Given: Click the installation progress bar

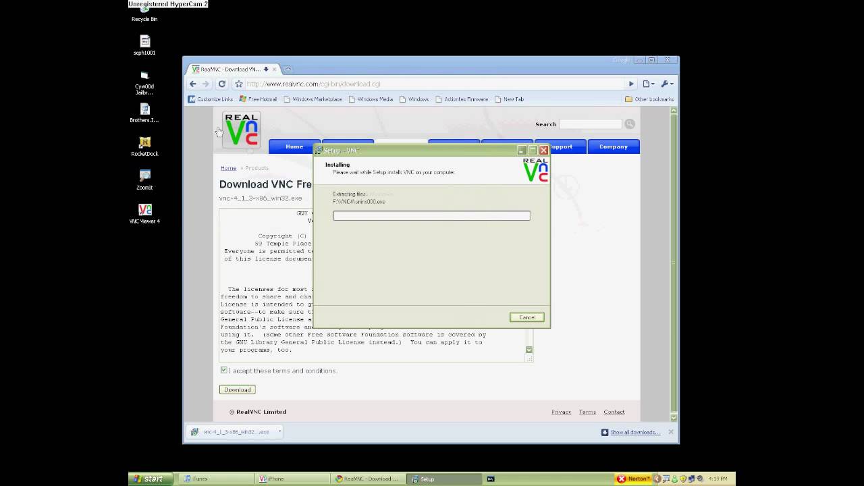Looking at the screenshot, I should 431,215.
